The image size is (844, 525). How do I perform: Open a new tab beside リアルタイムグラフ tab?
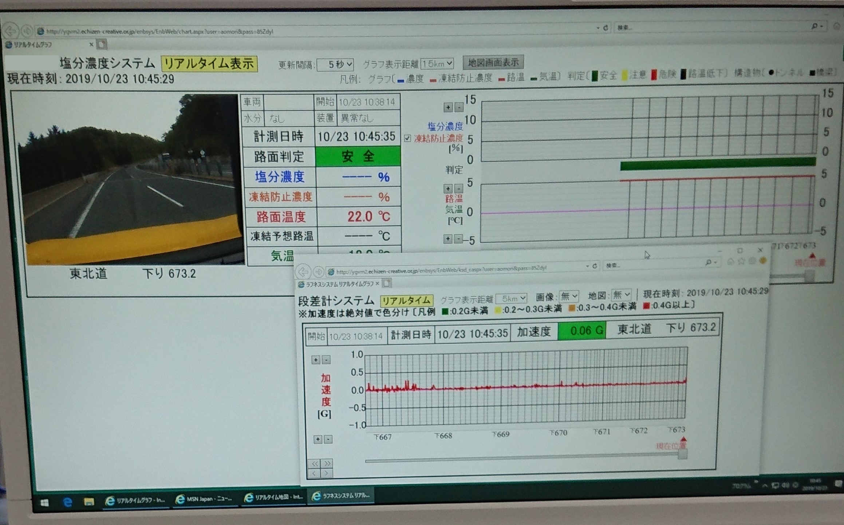coord(102,45)
